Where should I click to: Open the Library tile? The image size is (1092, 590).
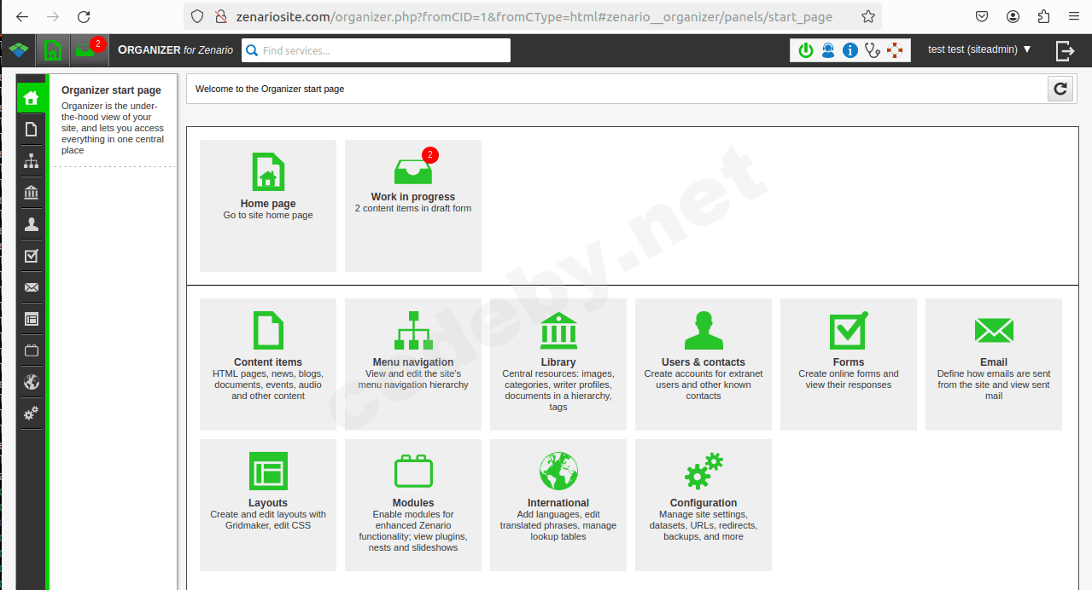point(558,364)
